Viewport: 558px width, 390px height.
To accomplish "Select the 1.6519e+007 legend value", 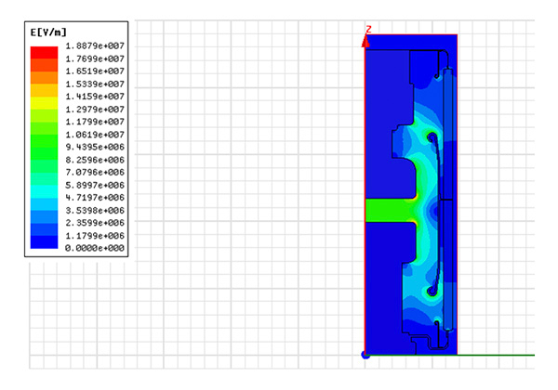I will pos(95,71).
